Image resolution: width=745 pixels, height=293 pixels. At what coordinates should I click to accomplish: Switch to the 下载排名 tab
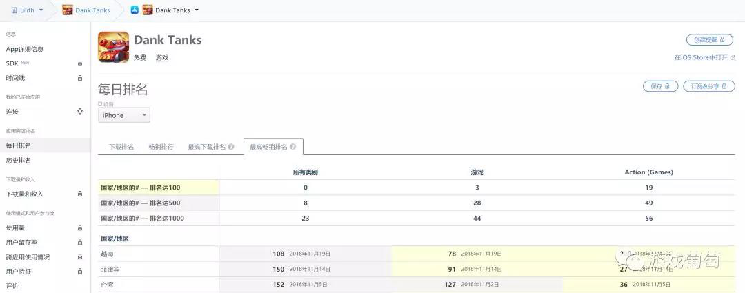pos(121,147)
